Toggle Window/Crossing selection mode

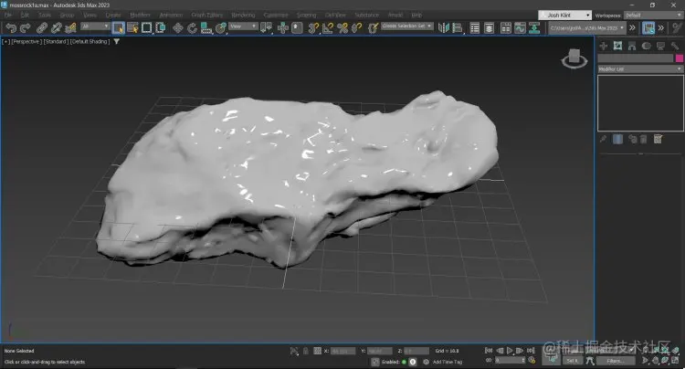tap(161, 28)
